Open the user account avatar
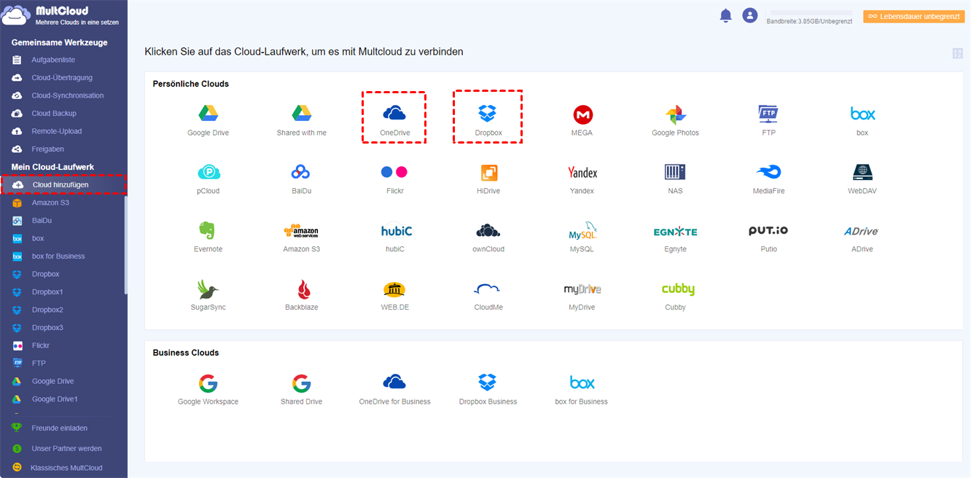The height and width of the screenshot is (478, 971). click(749, 15)
